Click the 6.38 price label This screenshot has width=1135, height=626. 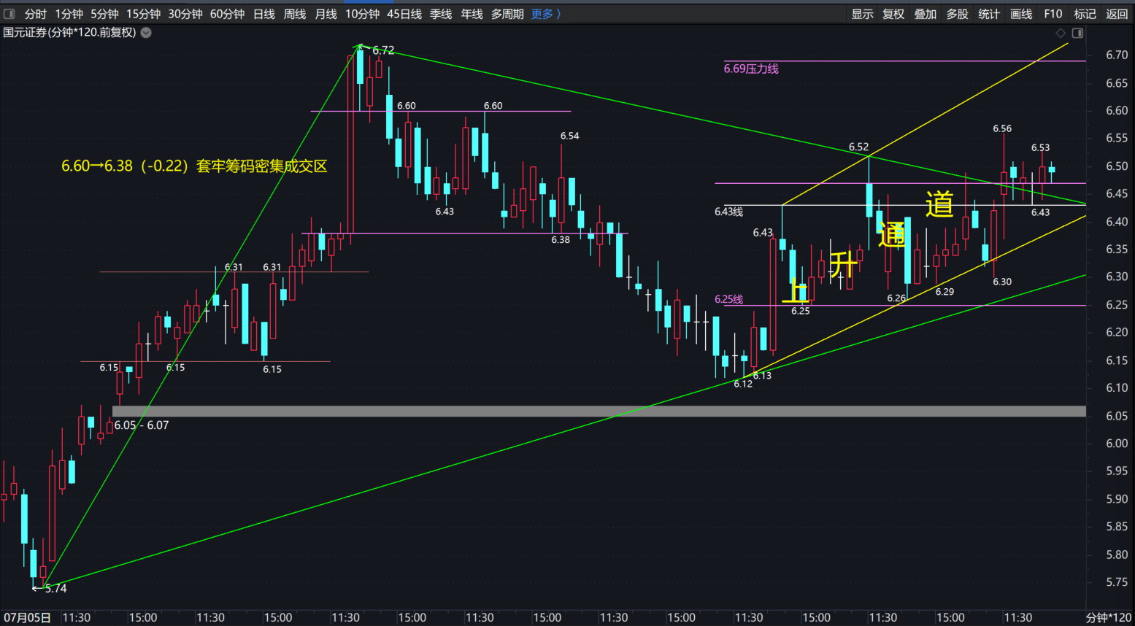(561, 240)
